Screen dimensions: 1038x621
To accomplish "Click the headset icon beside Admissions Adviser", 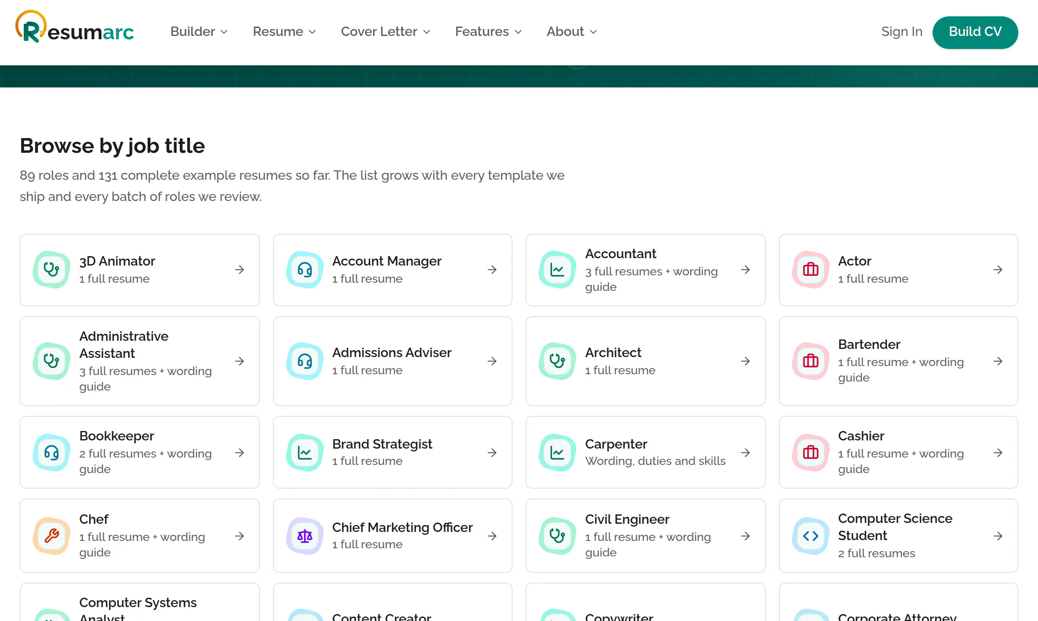I will pyautogui.click(x=305, y=361).
